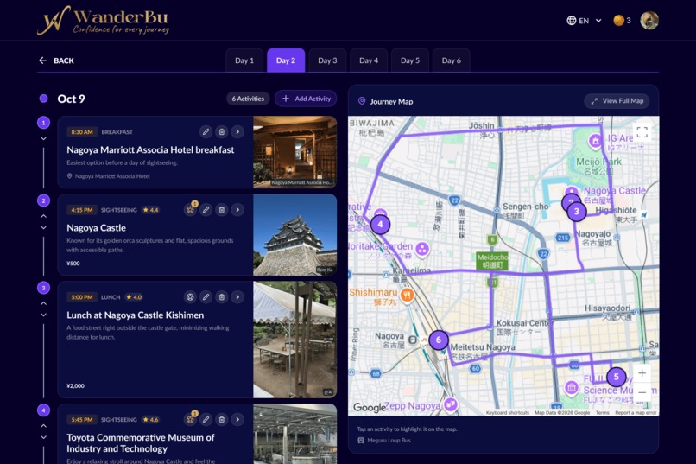Select map marker number 4
Image resolution: width=696 pixels, height=464 pixels.
(380, 225)
